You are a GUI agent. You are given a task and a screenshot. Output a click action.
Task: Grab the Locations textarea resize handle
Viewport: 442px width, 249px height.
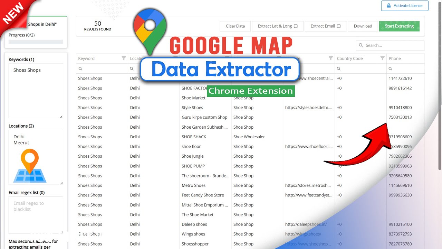[61, 183]
